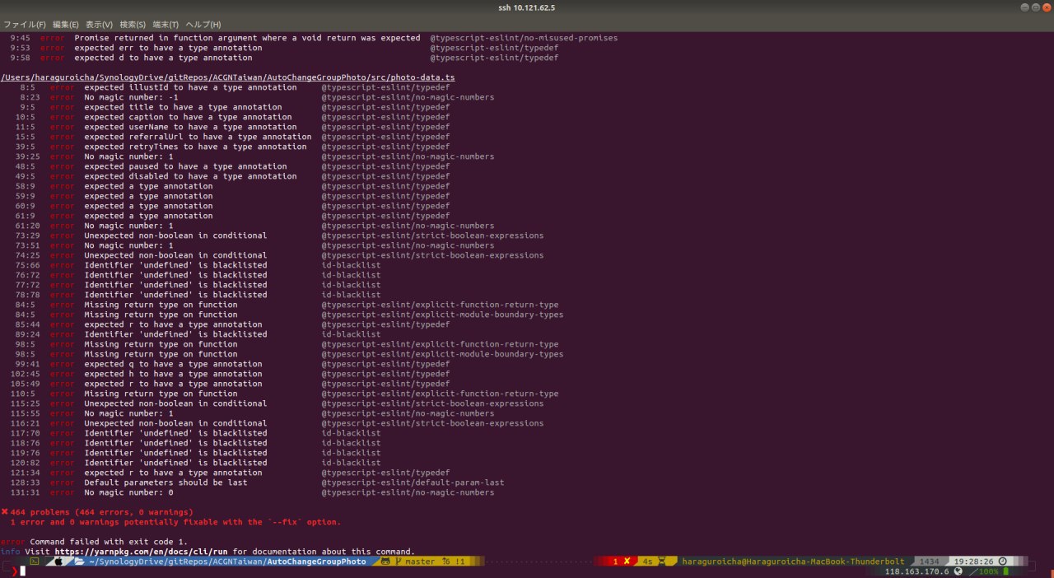Click '@typescript-eslint/default-param-last' rule name

click(x=413, y=482)
